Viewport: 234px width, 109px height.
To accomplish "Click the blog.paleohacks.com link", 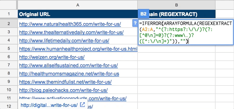I will [x=63, y=90].
